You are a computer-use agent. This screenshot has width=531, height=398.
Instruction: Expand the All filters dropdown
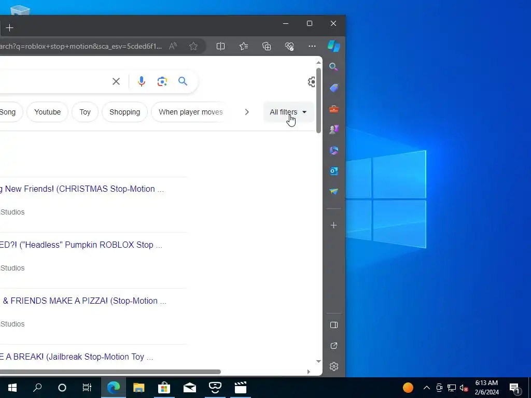pos(288,112)
